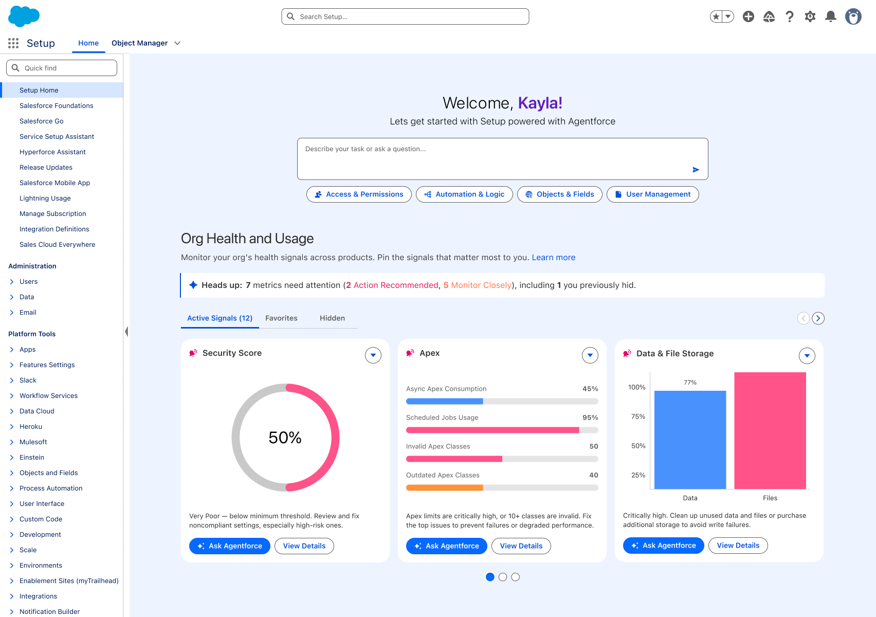Click the Global Actions plus icon

pos(749,16)
